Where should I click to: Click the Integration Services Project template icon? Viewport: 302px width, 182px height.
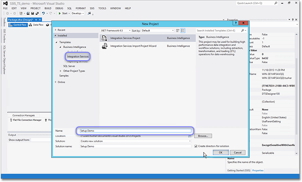[x=104, y=38]
